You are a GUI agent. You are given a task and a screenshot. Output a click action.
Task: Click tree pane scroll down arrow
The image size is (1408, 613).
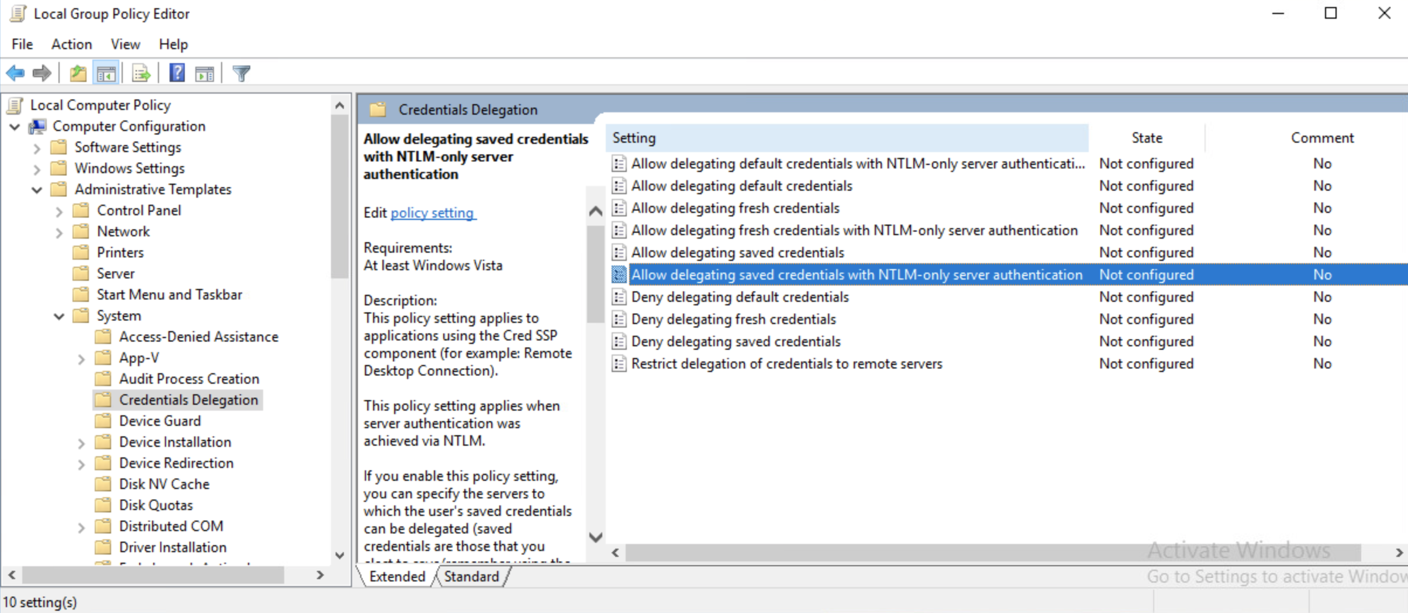(339, 555)
